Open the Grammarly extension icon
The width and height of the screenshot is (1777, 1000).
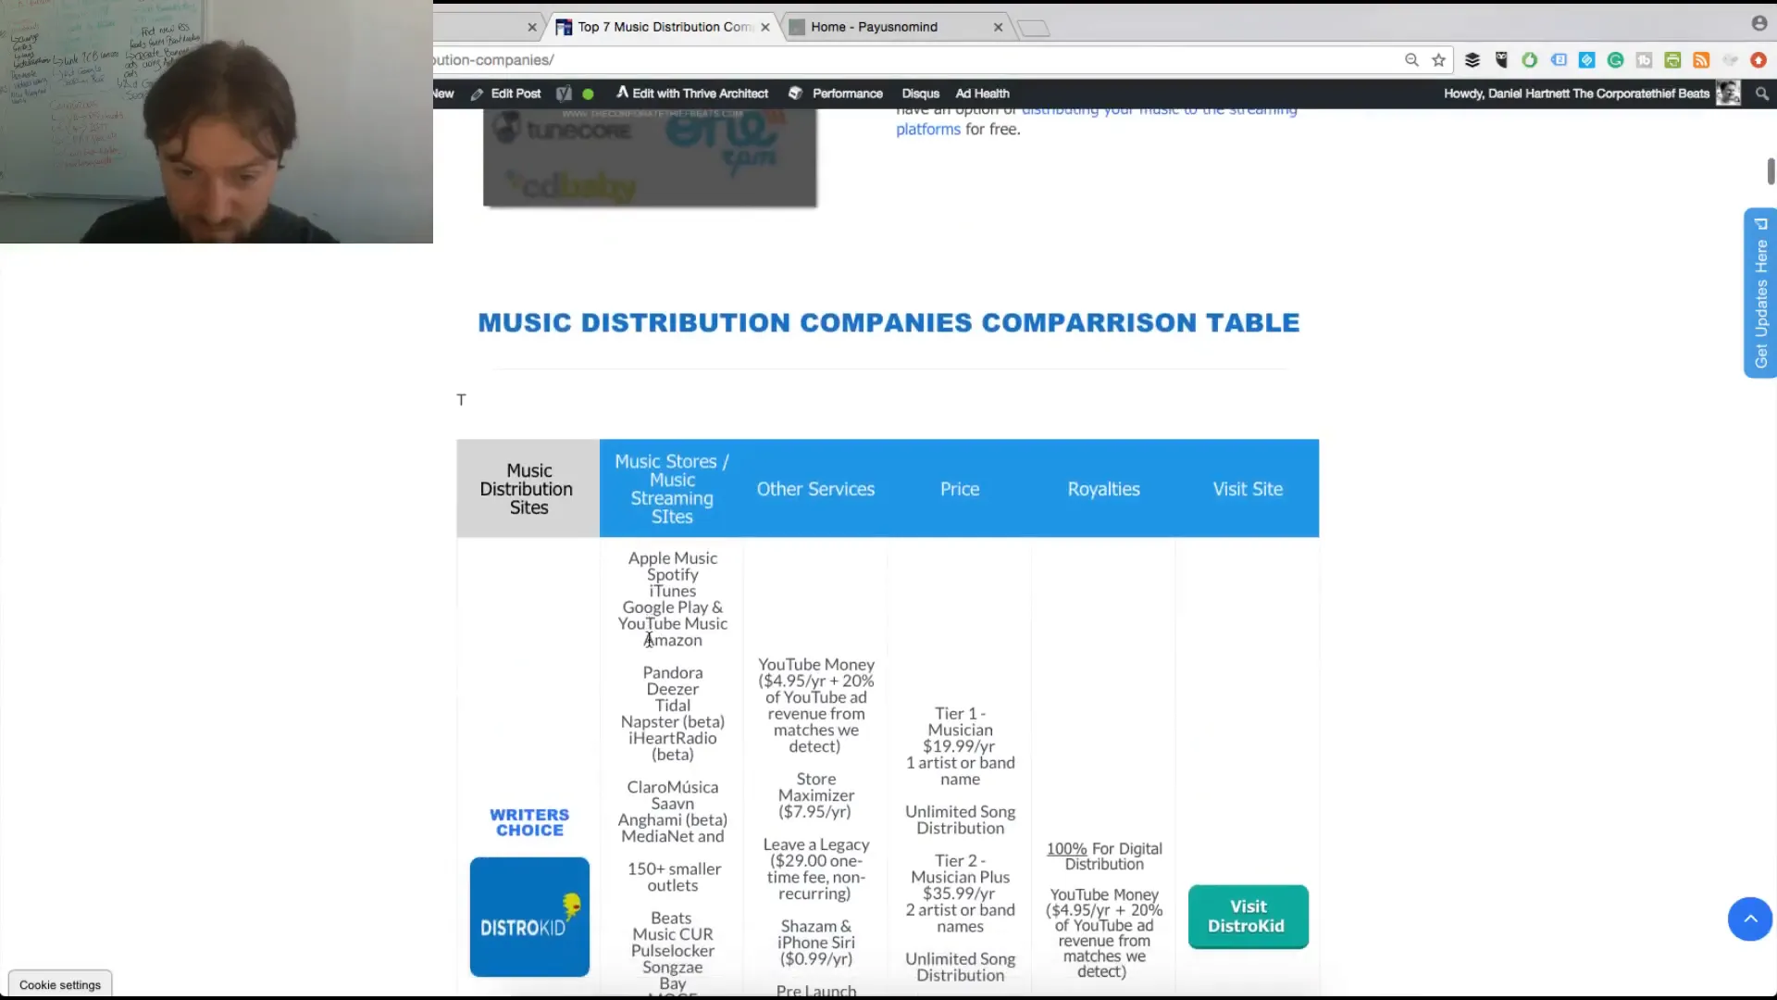pos(1616,60)
